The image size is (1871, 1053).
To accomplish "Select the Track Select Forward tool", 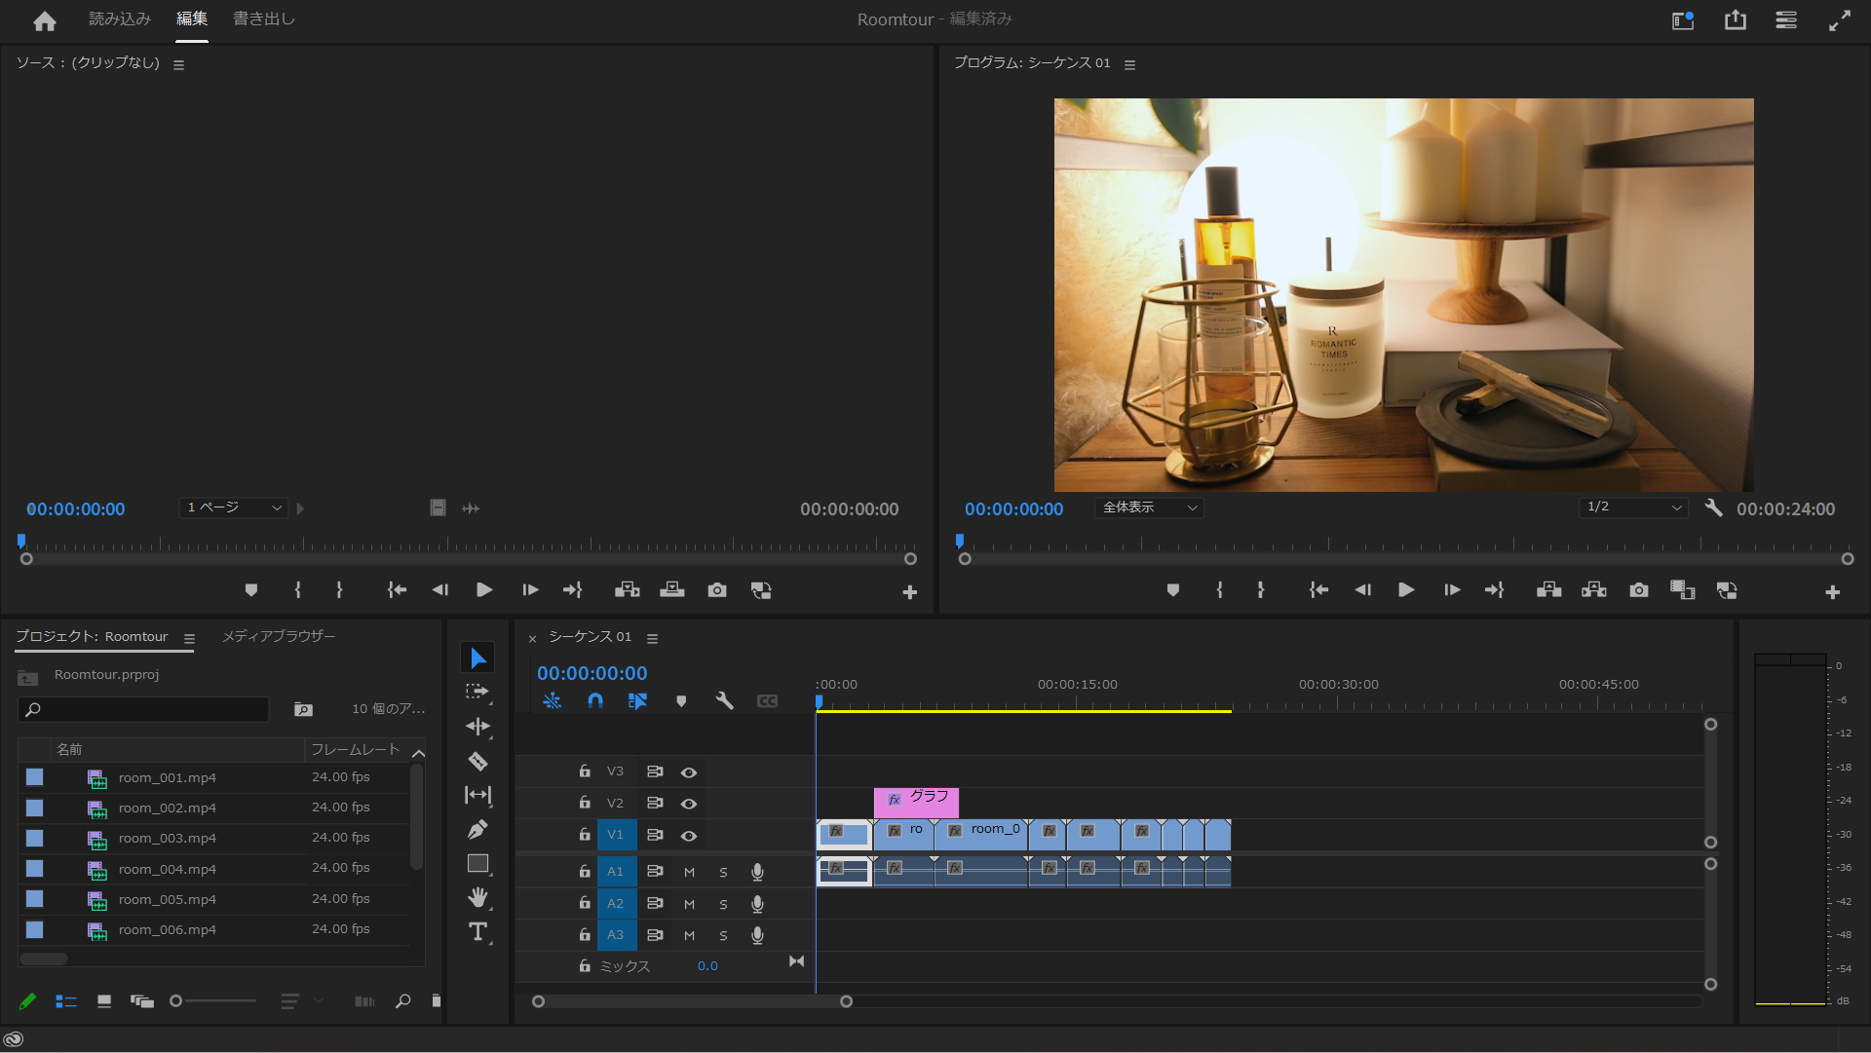I will [477, 693].
